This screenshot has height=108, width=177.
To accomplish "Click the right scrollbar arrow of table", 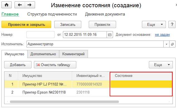I will point(169,102).
